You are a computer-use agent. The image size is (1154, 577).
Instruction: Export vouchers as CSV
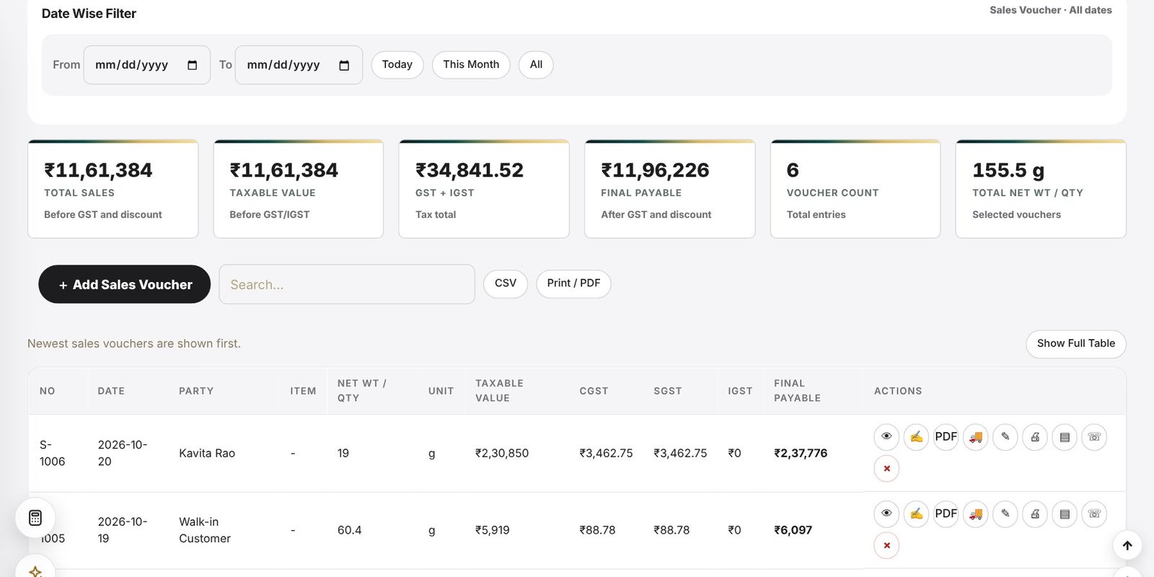pos(506,283)
